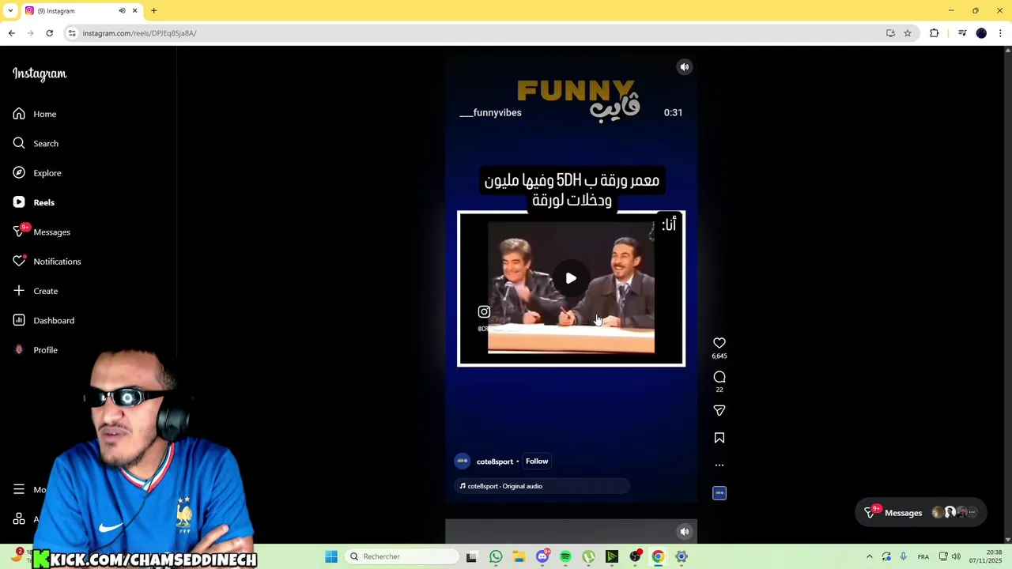
Task: Expand the tab search dropdown
Action: click(x=10, y=11)
